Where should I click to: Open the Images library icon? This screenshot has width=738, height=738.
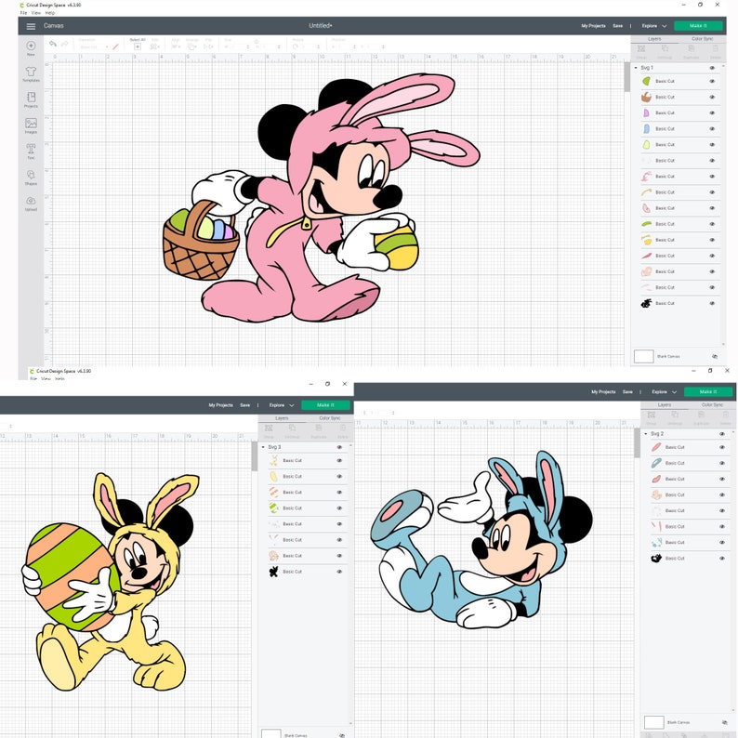(x=31, y=124)
